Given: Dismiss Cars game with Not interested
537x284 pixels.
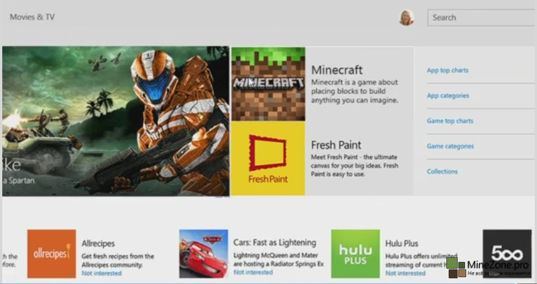Looking at the screenshot, I should click(253, 272).
